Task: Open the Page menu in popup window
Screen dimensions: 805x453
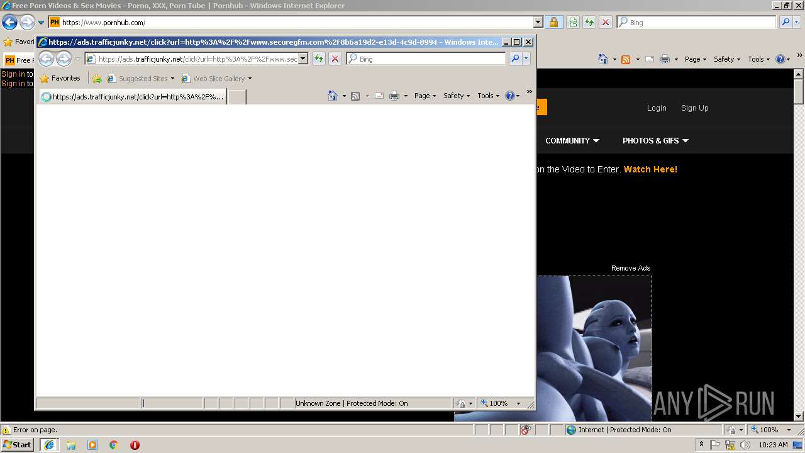Action: tap(425, 96)
